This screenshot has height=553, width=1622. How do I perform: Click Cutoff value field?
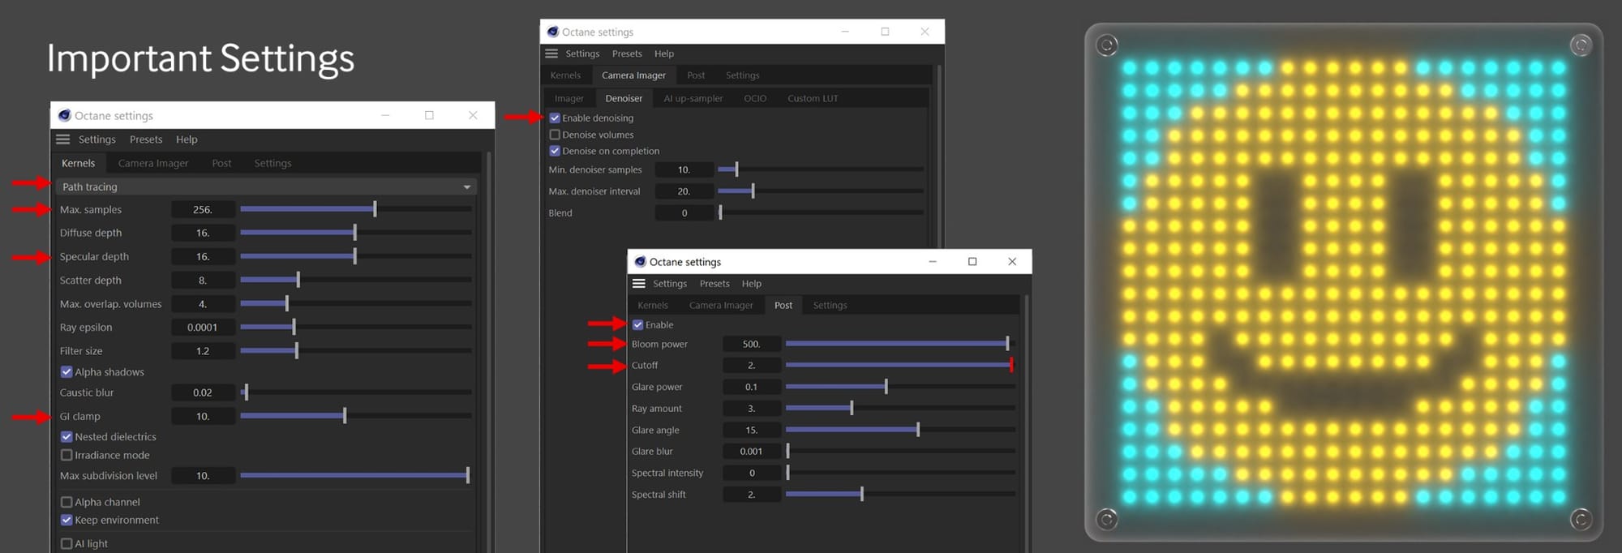click(752, 365)
